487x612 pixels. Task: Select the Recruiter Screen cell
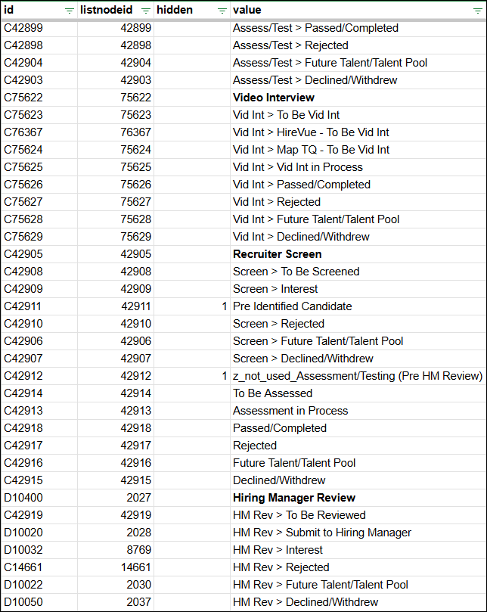coord(277,254)
